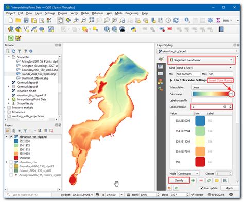Collapse the Shapefiles folder in Browser
This screenshot has width=244, height=202.
9,57
